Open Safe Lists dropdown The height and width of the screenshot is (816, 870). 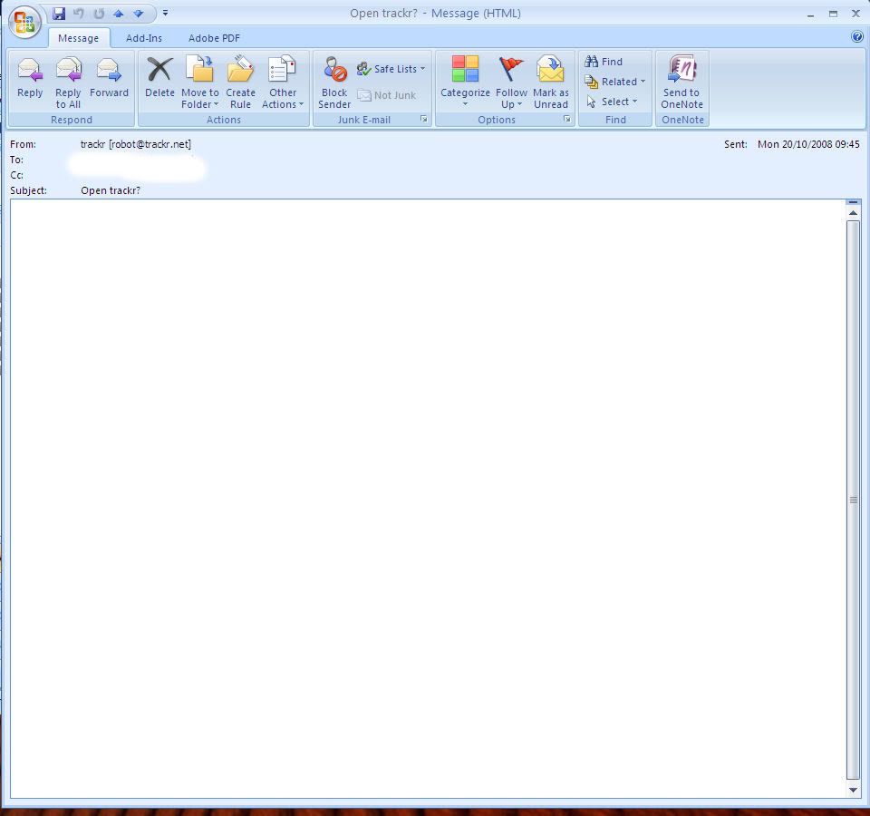[391, 69]
